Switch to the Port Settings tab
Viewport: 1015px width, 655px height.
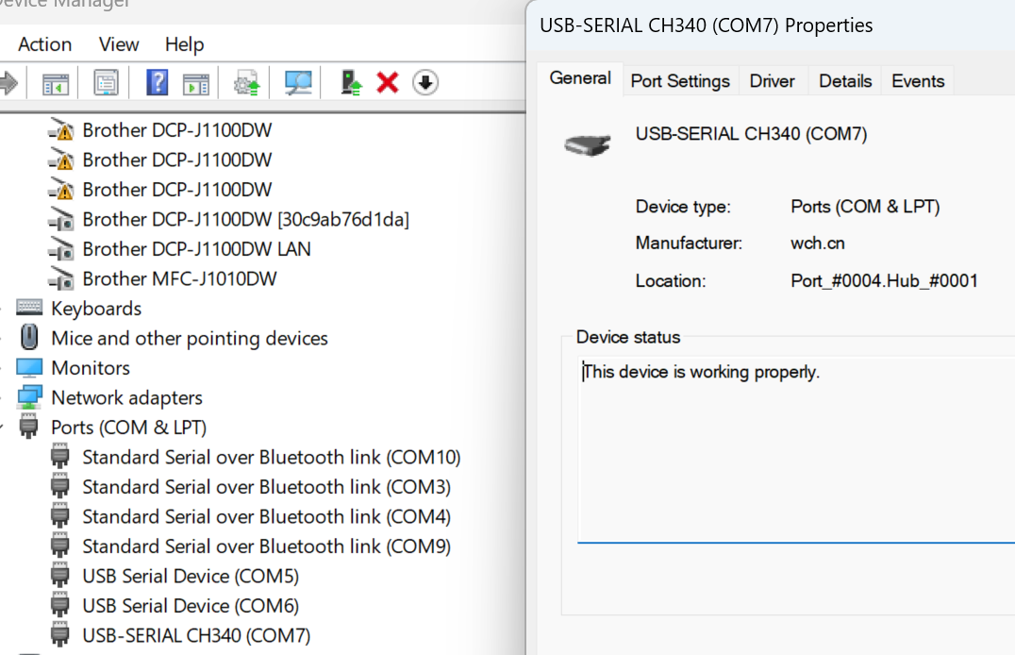point(680,81)
